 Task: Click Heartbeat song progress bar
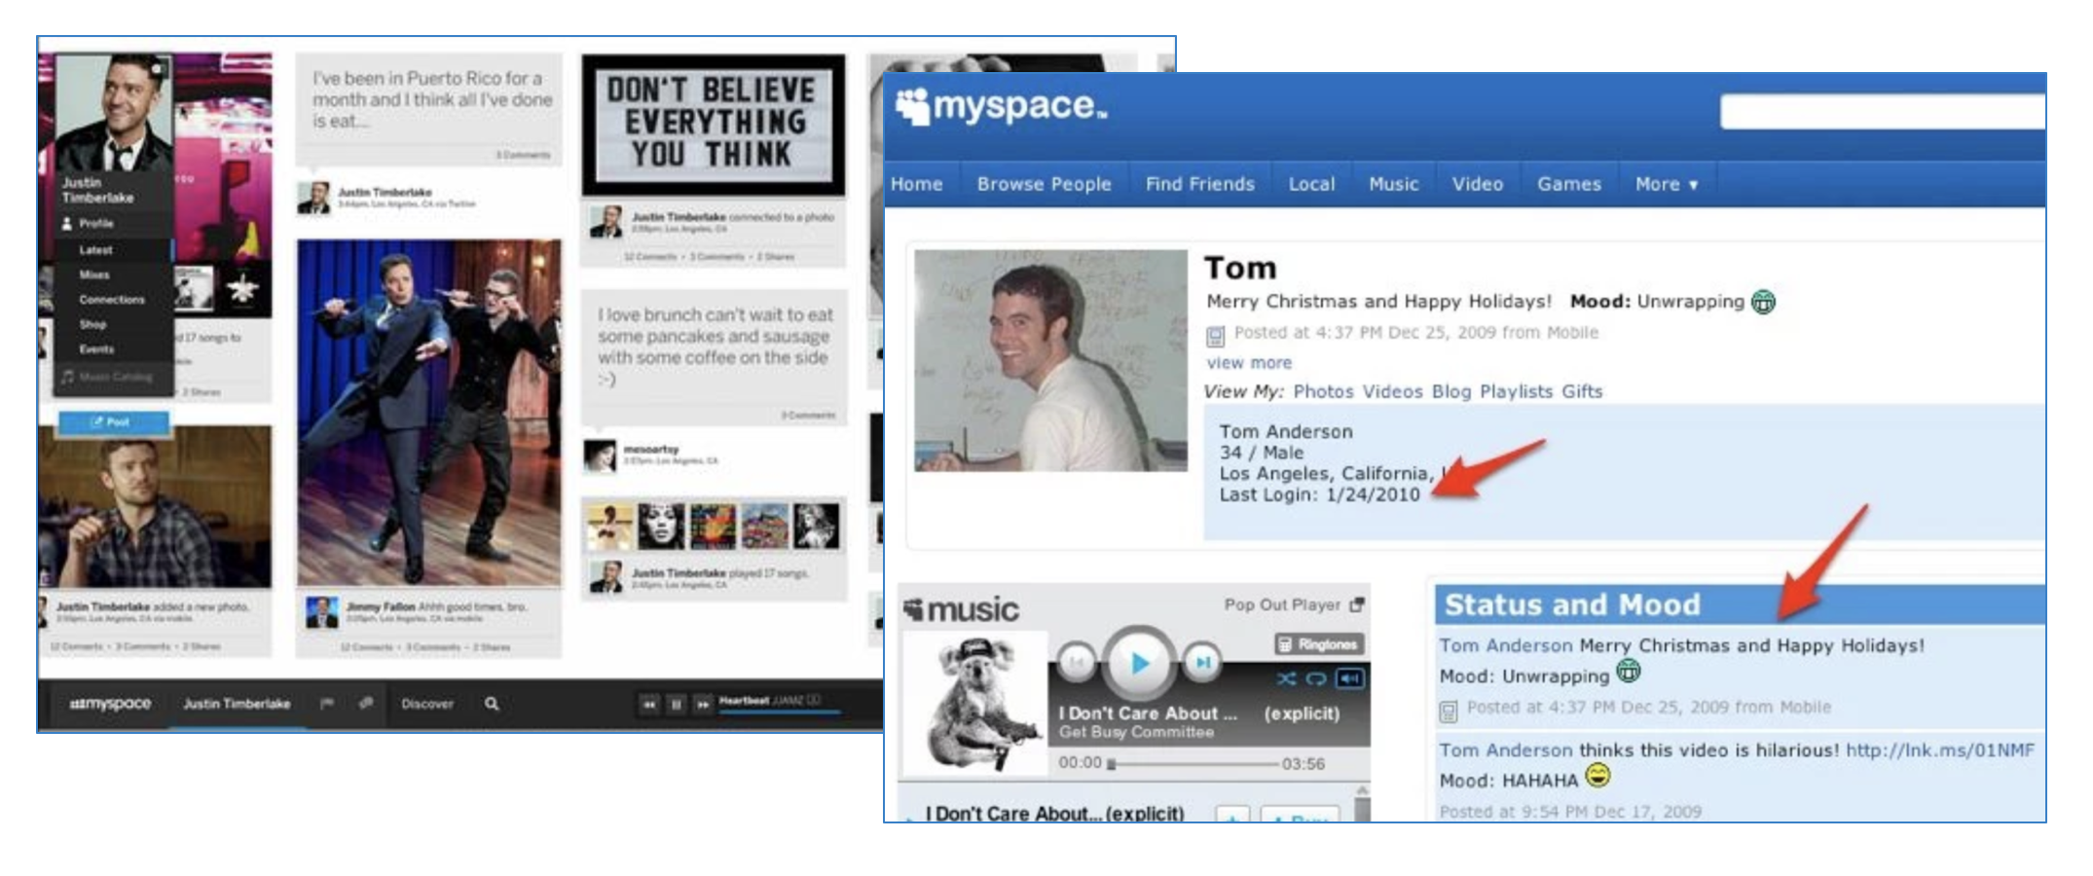(x=779, y=712)
